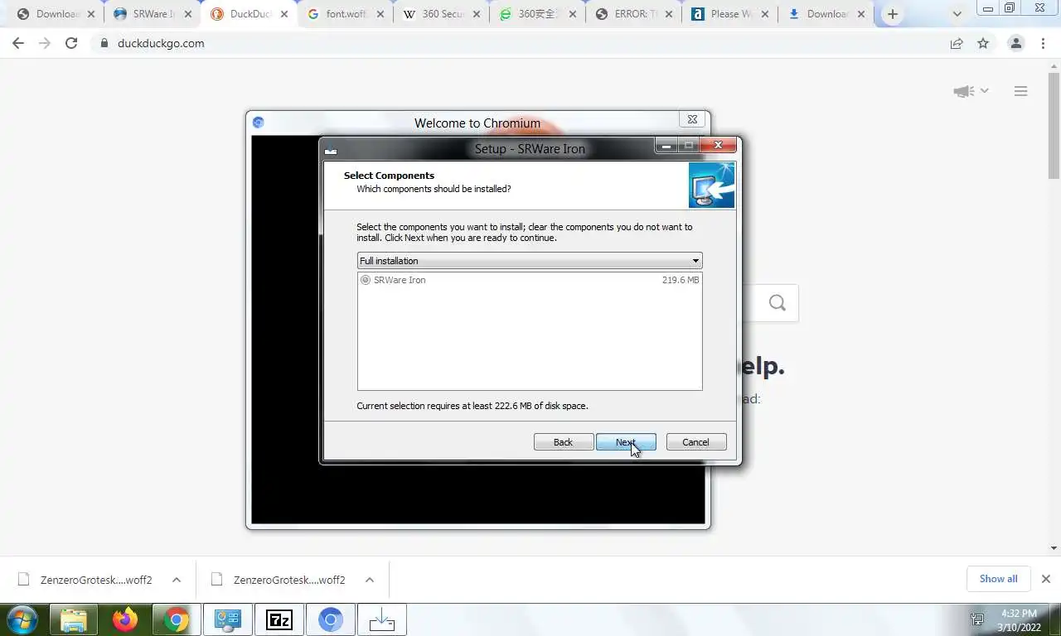The height and width of the screenshot is (636, 1061).
Task: Select the SRWare Iron component radio button
Action: tap(366, 280)
